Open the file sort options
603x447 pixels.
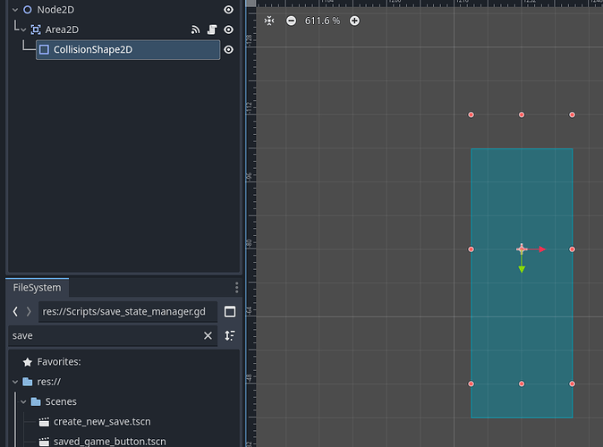click(x=230, y=335)
